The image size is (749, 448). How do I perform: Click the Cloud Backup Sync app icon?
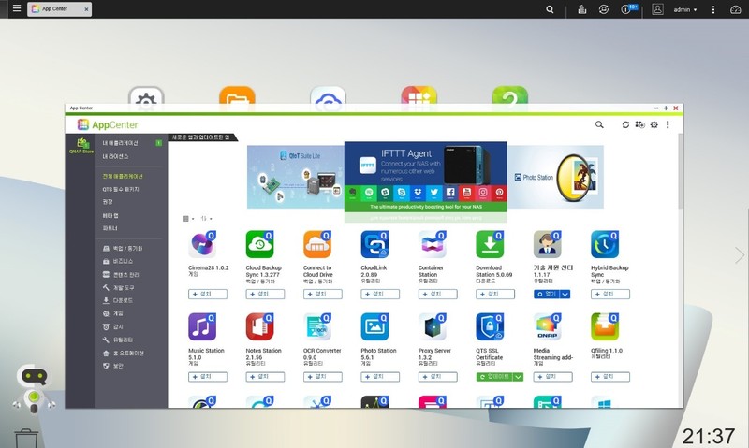click(x=260, y=244)
